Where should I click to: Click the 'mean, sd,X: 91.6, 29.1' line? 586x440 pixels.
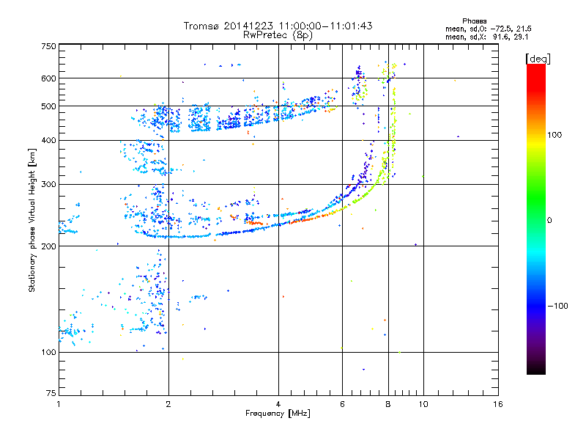[487, 37]
